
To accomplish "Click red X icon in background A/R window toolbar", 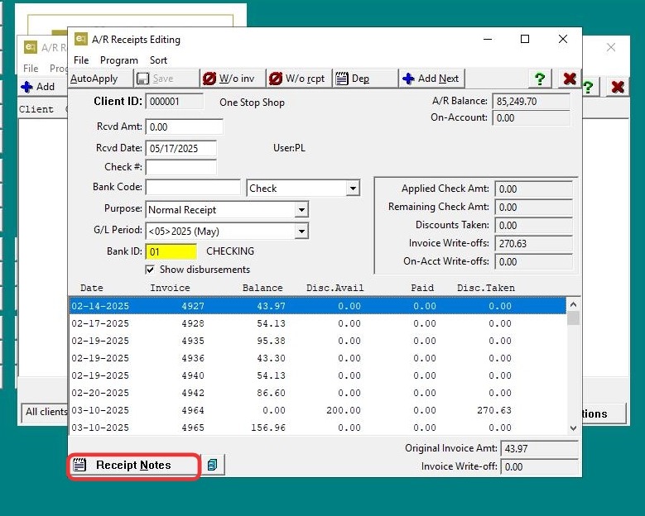I will tap(618, 87).
